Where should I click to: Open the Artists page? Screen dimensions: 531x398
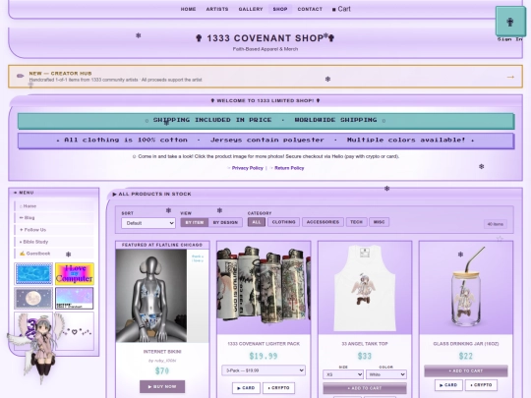[217, 9]
